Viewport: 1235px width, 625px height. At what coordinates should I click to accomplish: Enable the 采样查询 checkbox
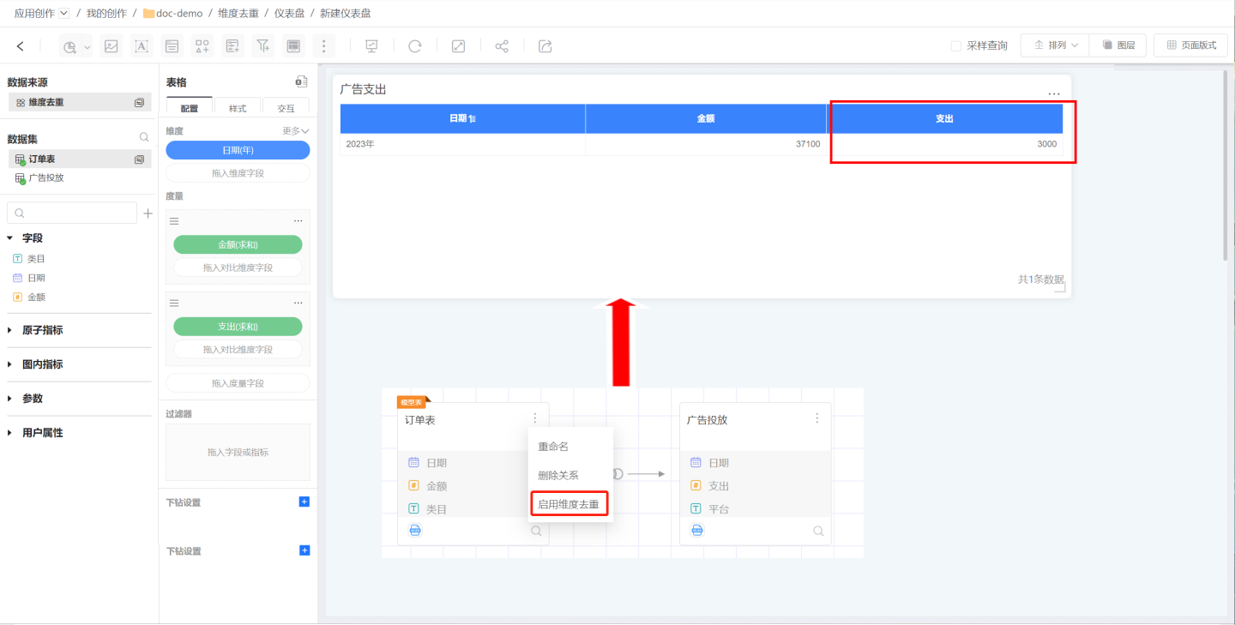coord(956,46)
